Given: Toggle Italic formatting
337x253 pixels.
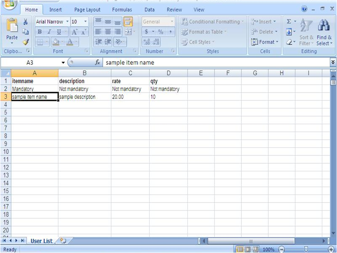Looking at the screenshot, I should tap(49, 32).
